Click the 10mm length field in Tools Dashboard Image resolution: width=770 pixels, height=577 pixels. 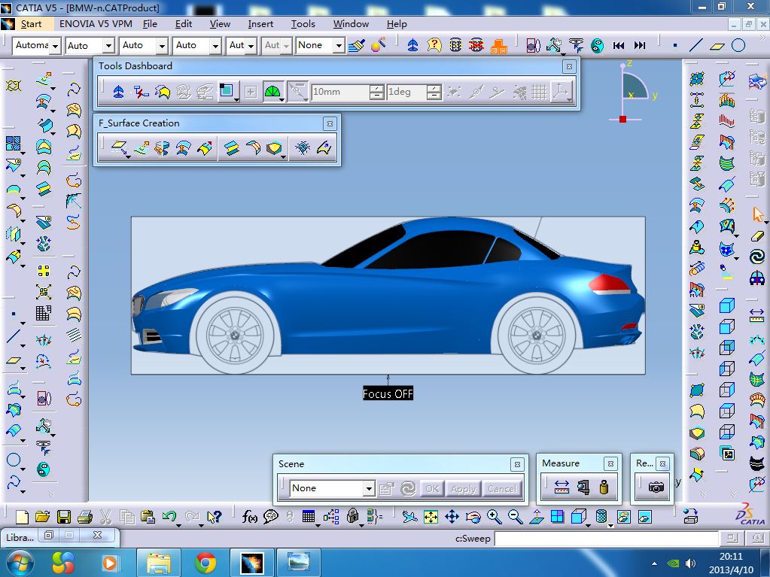pos(340,92)
